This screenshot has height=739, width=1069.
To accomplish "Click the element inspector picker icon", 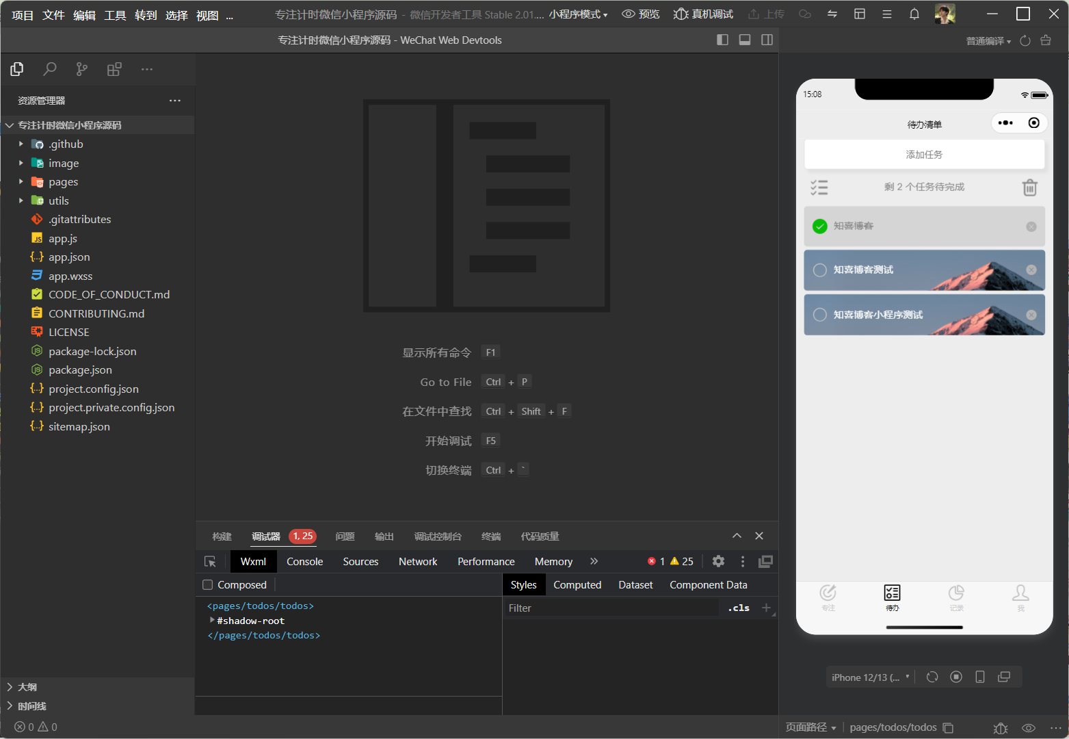I will [x=210, y=562].
